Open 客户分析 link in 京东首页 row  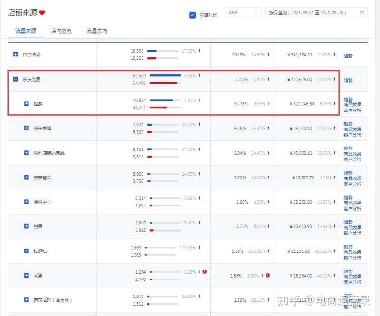[352, 184]
